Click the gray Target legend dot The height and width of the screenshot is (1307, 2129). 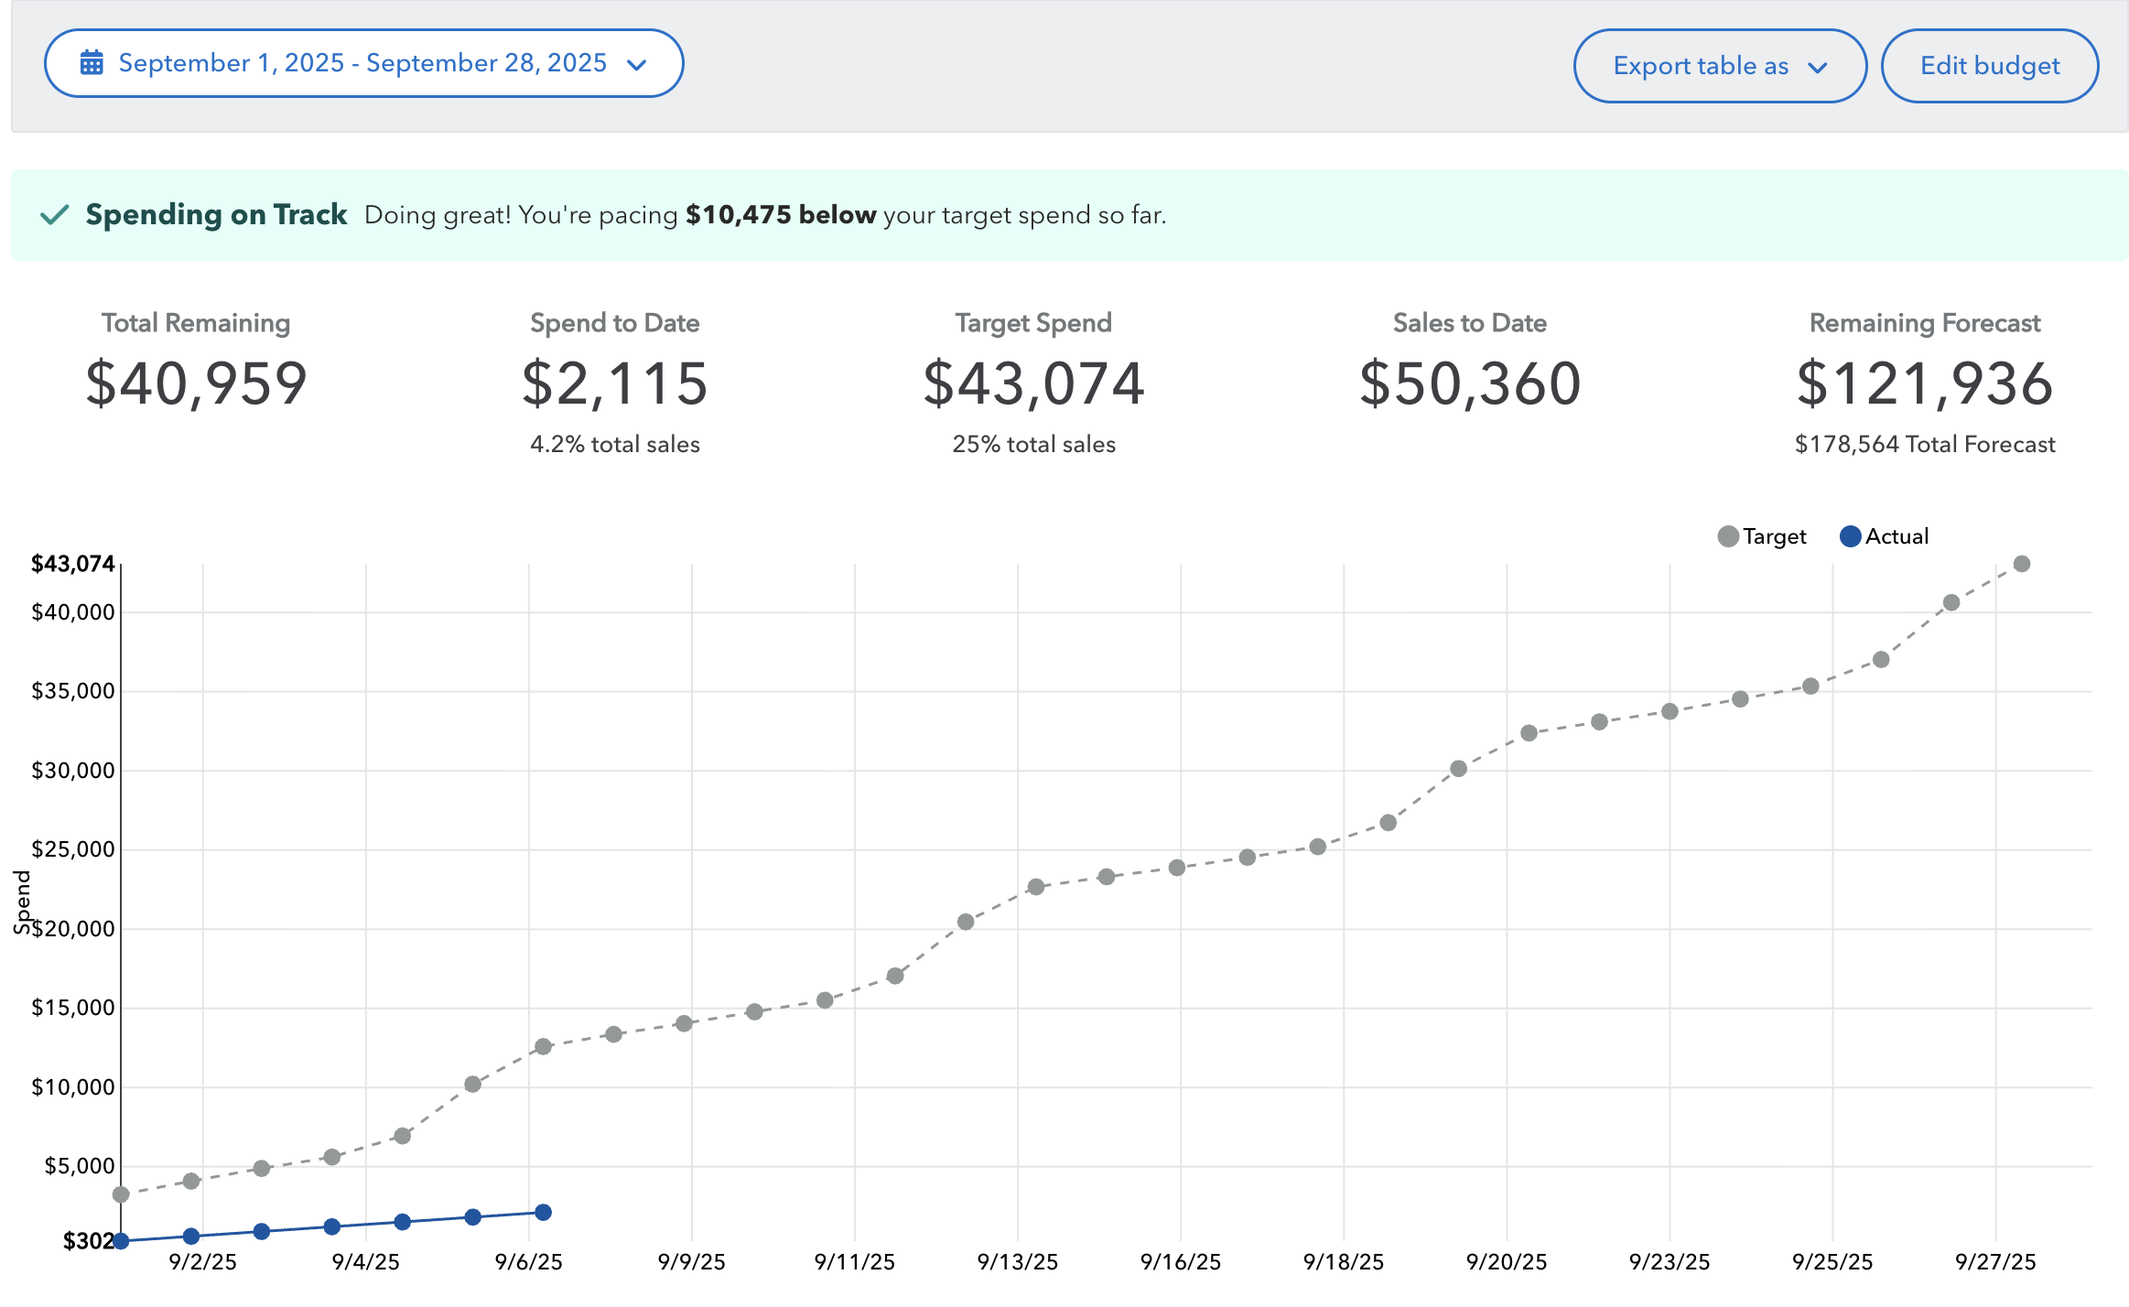[x=1728, y=536]
